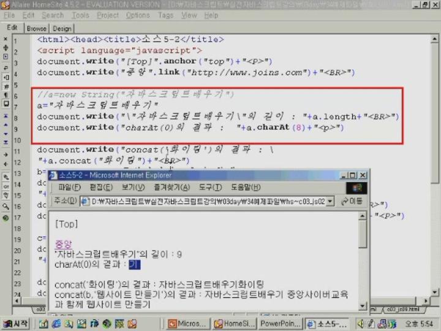Open the 즐겨찾기(A) menu in Internet Explorer
This screenshot has width=441, height=331.
pos(172,188)
